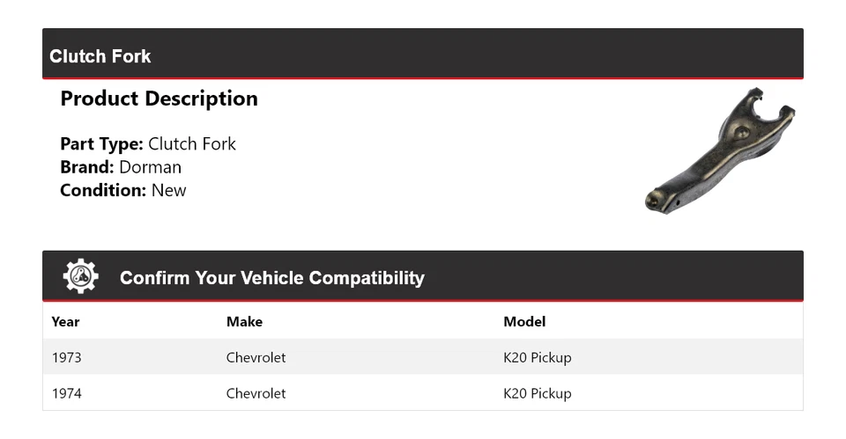Select Chevrolet in the 1974 row
Viewport: 846px width, 439px height.
(x=256, y=393)
